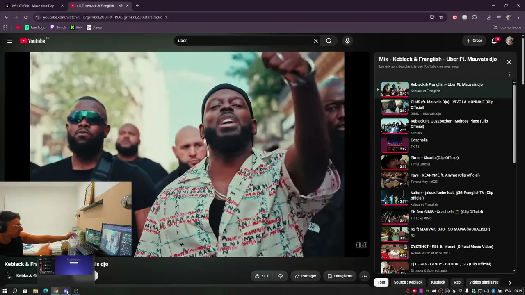This screenshot has height=295, width=525.
Task: Close the Mix playlist panel
Action: [509, 62]
